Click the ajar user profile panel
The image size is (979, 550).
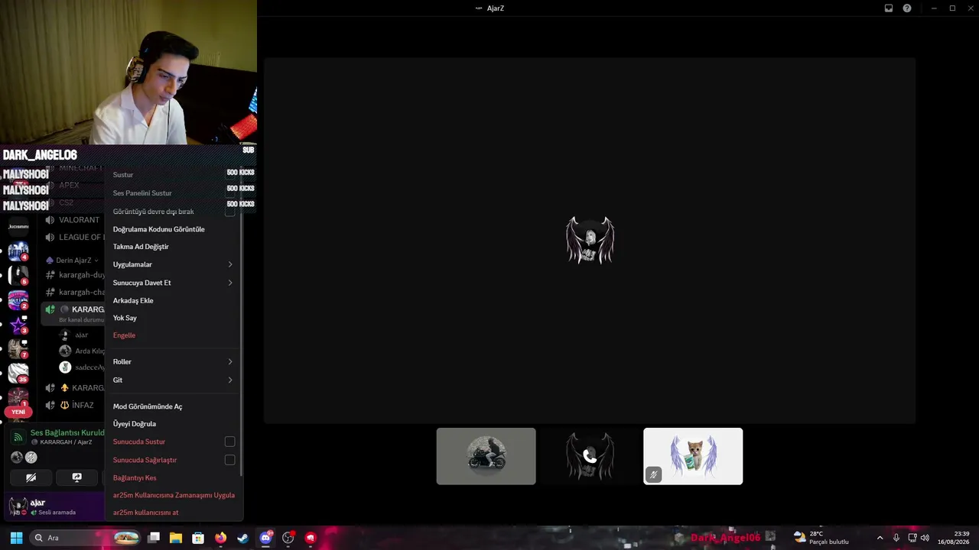pos(54,507)
